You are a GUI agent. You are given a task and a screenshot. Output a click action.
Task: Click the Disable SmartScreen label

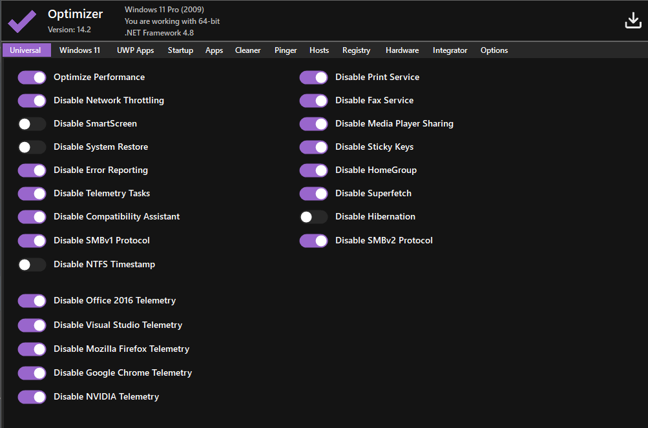95,123
